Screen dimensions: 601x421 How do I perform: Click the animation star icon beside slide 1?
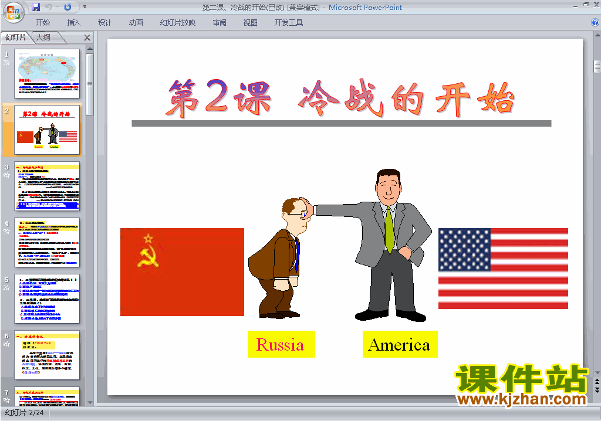coord(6,62)
